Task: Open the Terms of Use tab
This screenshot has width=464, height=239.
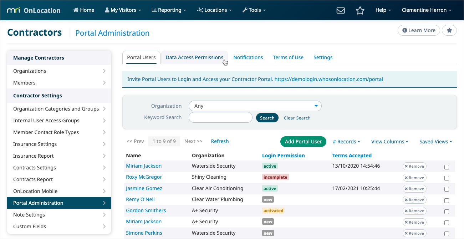Action: (x=288, y=57)
